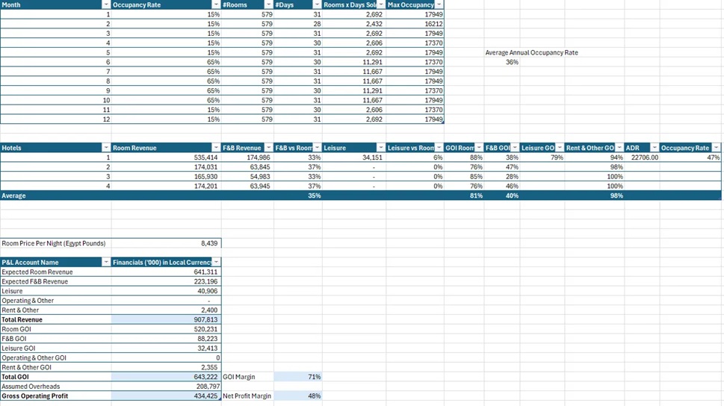This screenshot has height=406, width=724.
Task: Open the F&B vs Room filter arrow
Action: click(x=317, y=148)
